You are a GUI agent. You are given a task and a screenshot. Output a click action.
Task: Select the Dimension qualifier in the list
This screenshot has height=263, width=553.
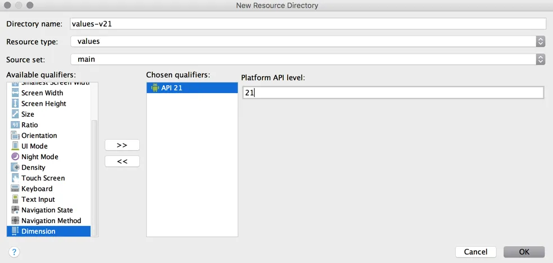(x=38, y=231)
